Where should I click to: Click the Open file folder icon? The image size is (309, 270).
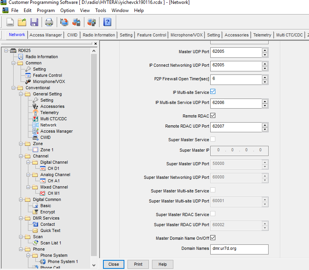click(22, 22)
